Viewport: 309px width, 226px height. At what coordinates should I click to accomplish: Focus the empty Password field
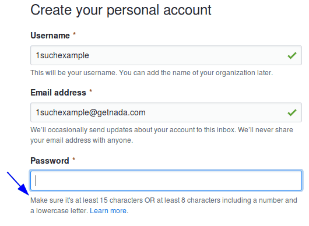click(x=166, y=181)
